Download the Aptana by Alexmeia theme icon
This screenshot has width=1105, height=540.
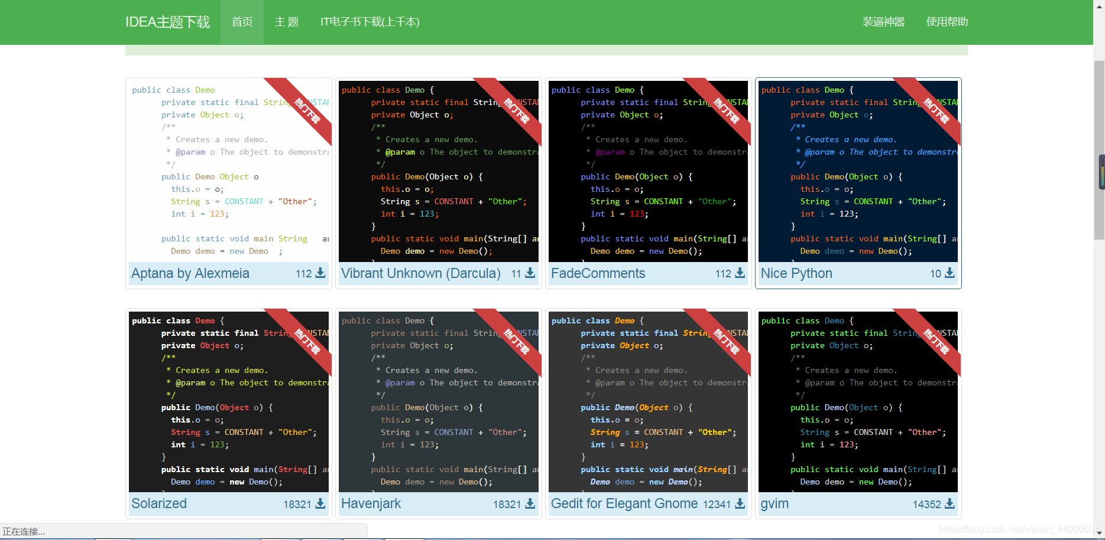[x=320, y=273]
